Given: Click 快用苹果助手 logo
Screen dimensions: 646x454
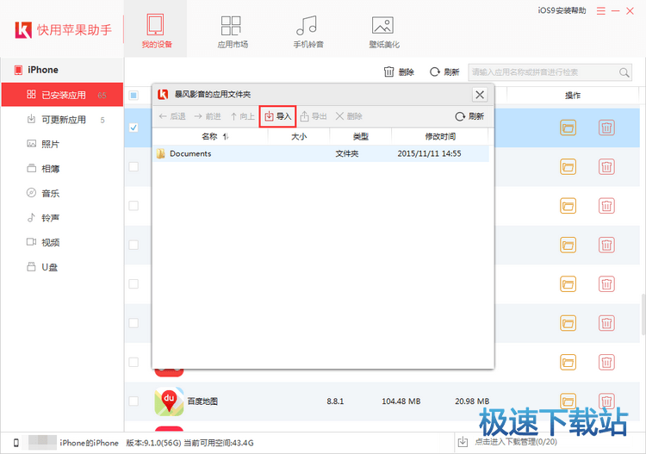Looking at the screenshot, I should click(64, 29).
